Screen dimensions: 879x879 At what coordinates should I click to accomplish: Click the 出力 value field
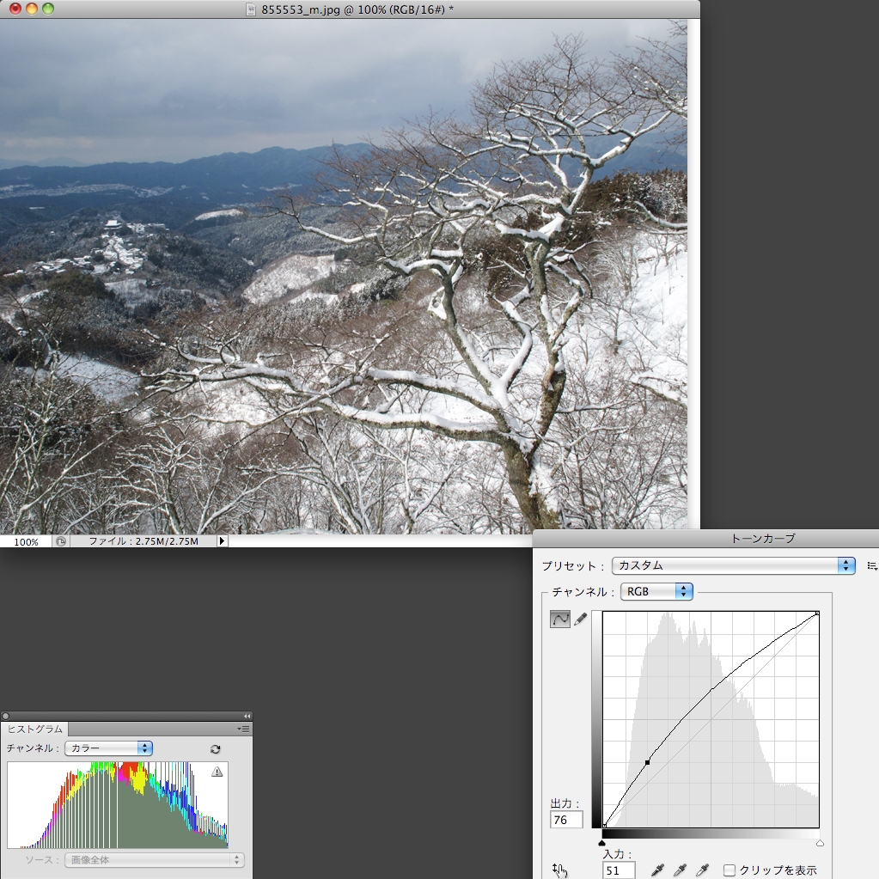click(565, 820)
